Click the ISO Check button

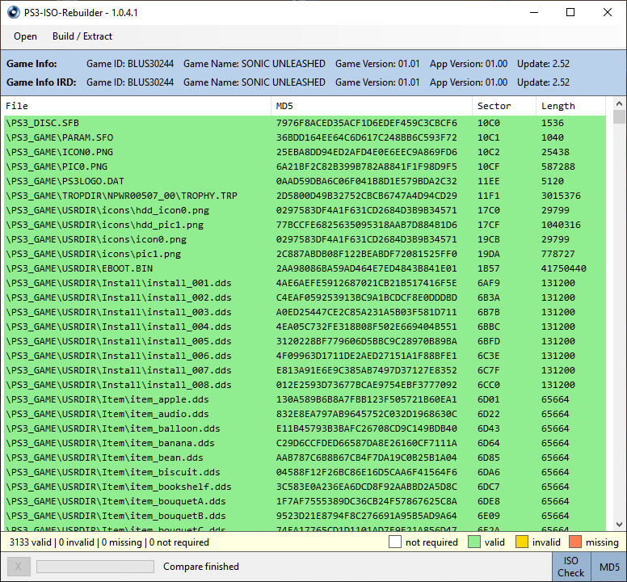click(x=571, y=567)
